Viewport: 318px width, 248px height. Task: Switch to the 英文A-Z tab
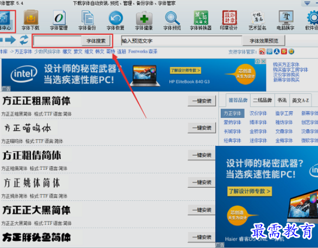(301, 100)
